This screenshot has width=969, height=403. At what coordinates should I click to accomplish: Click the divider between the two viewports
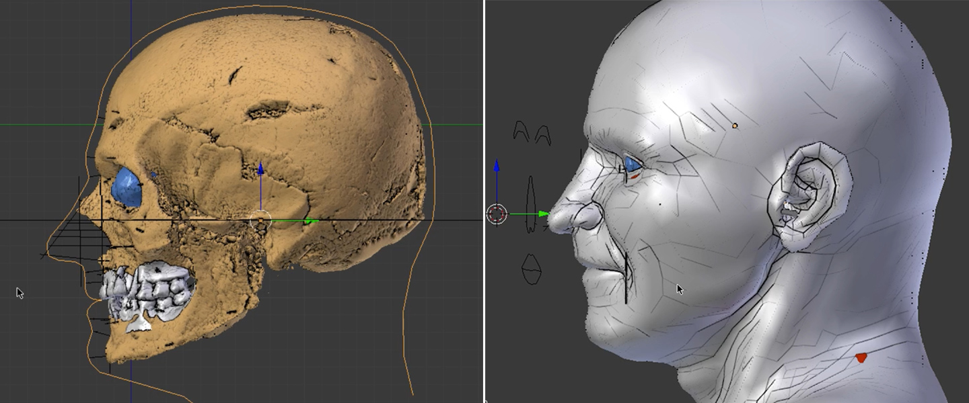(484, 201)
